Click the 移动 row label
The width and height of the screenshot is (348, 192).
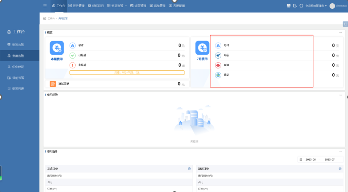pyautogui.click(x=226, y=75)
